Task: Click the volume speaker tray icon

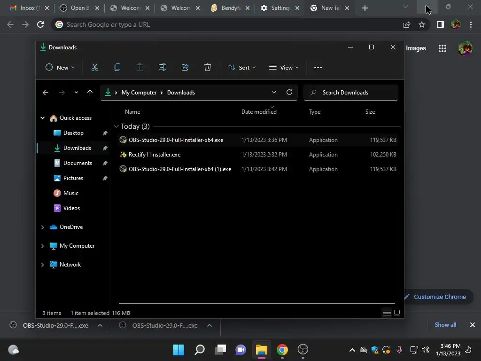Action: click(426, 350)
